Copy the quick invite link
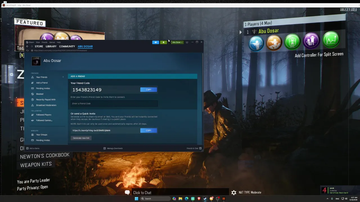This screenshot has width=360, height=202. pyautogui.click(x=148, y=130)
